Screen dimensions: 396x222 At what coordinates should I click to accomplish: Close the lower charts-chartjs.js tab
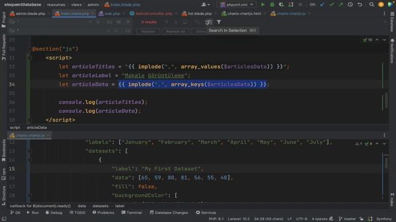point(48,136)
